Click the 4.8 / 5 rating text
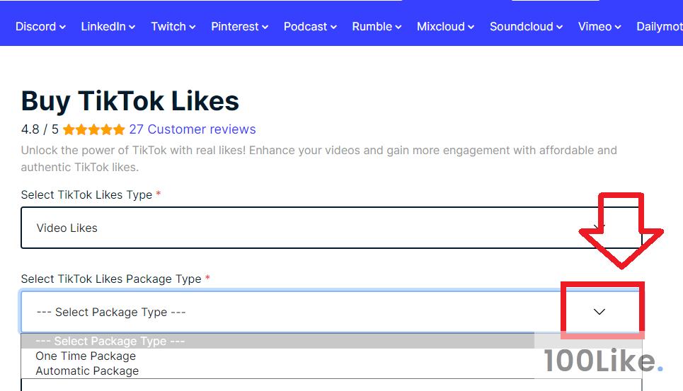Screen dimensions: 683x391 click(40, 129)
